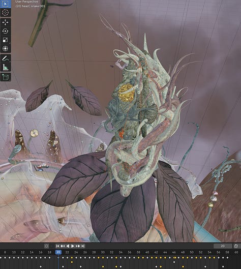The height and width of the screenshot is (269, 241).
Task: Click frame 30 on the timeline ruler
Action: tap(103, 252)
